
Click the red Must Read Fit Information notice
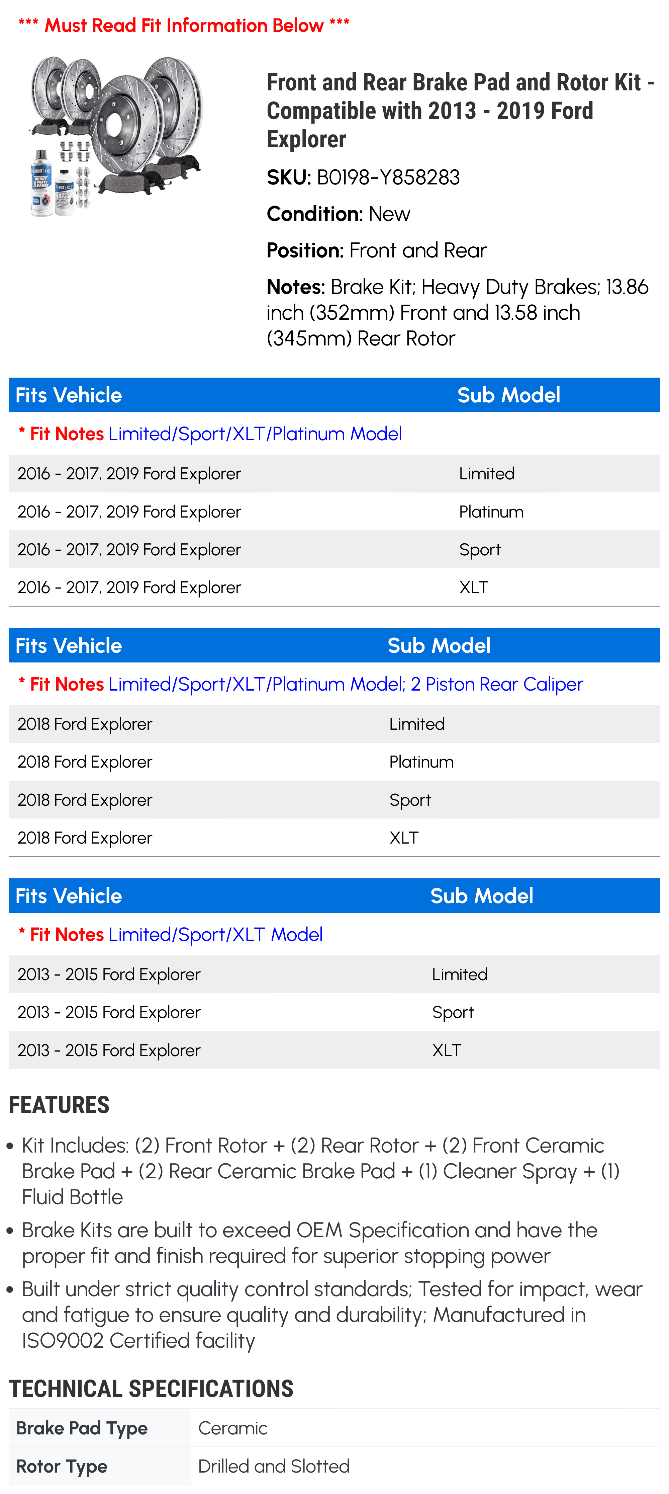(184, 25)
